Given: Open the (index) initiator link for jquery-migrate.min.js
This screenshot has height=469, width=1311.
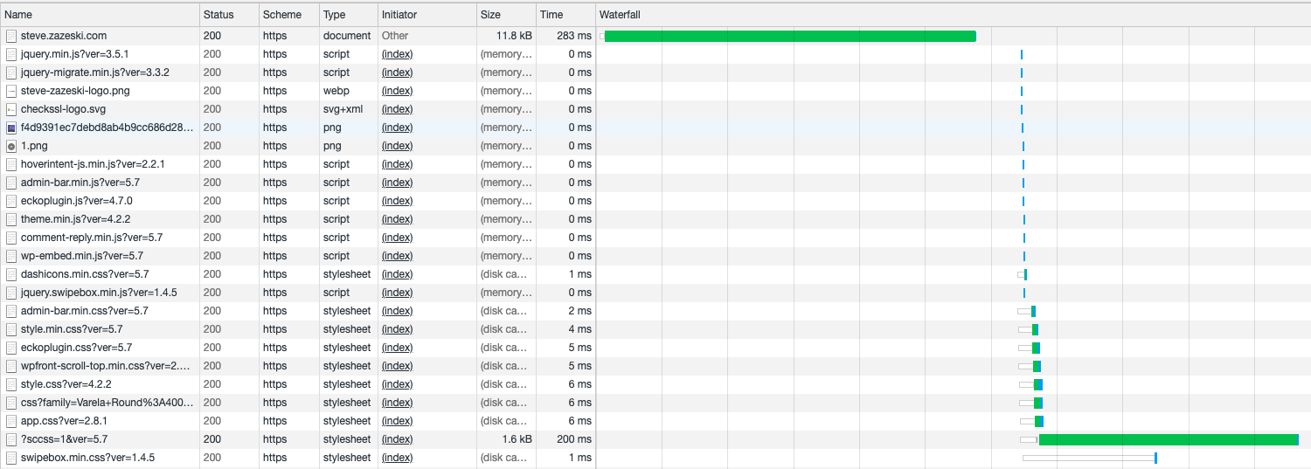Looking at the screenshot, I should tap(397, 72).
